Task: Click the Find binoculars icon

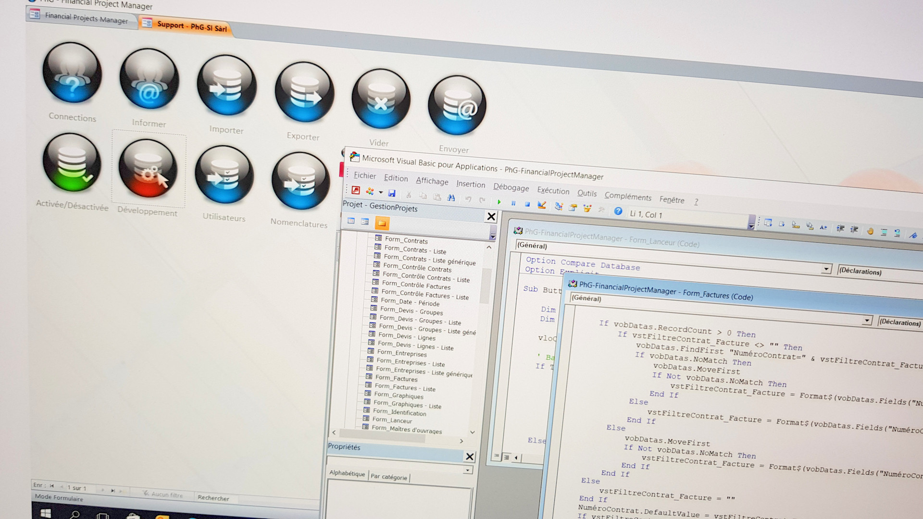Action: 450,198
